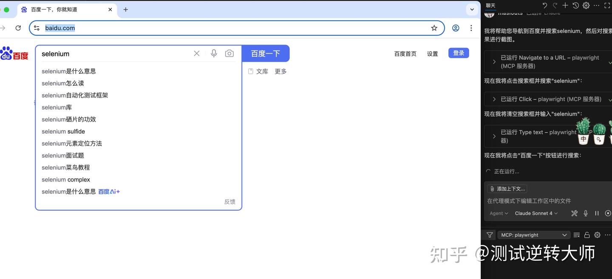Select the 聊天 panel tab
The height and width of the screenshot is (279, 612).
490,6
